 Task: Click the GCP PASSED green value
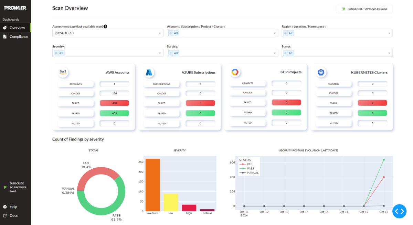point(286,112)
